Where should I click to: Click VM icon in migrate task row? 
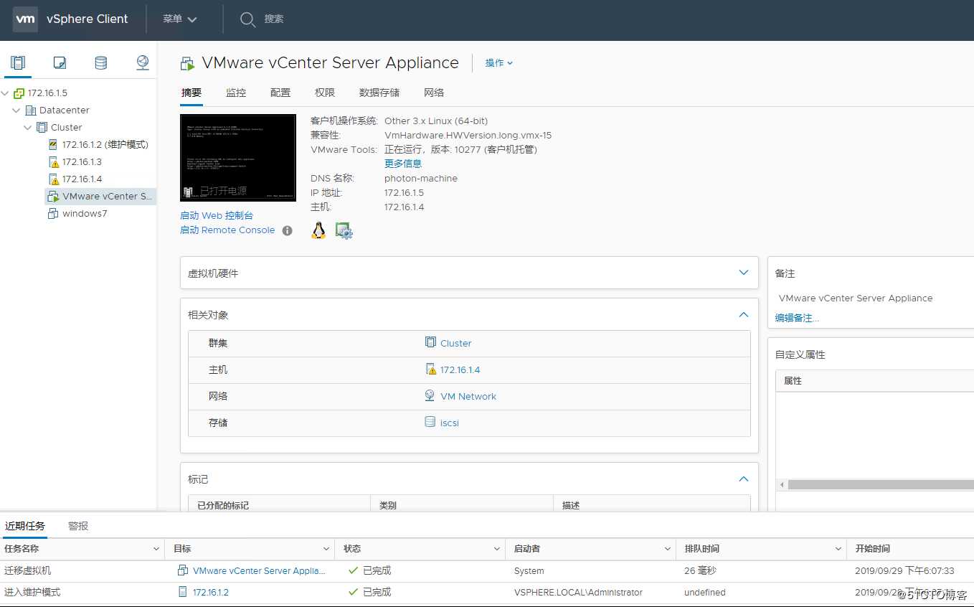pos(183,570)
